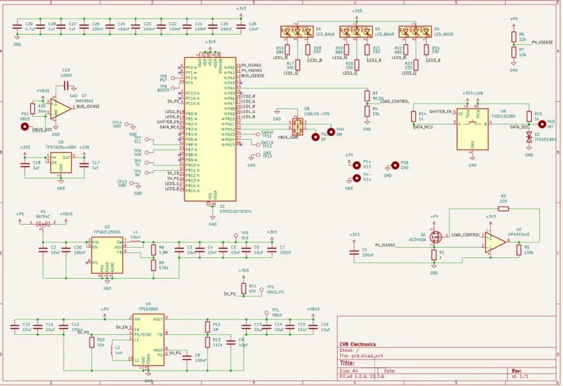Click the DATA_SOC net label near R15
This screenshot has height=386, width=563.
(x=519, y=127)
